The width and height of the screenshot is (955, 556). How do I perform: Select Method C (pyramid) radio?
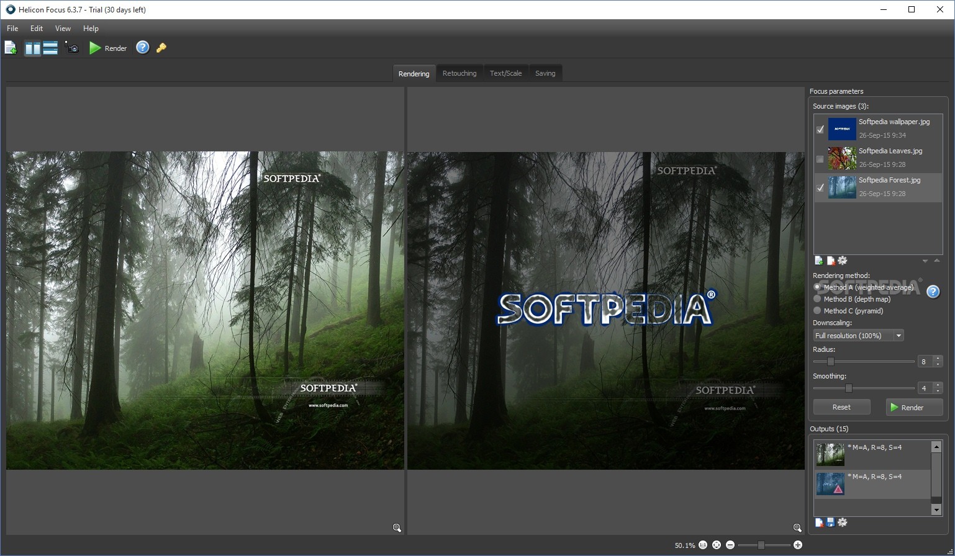pyautogui.click(x=818, y=311)
